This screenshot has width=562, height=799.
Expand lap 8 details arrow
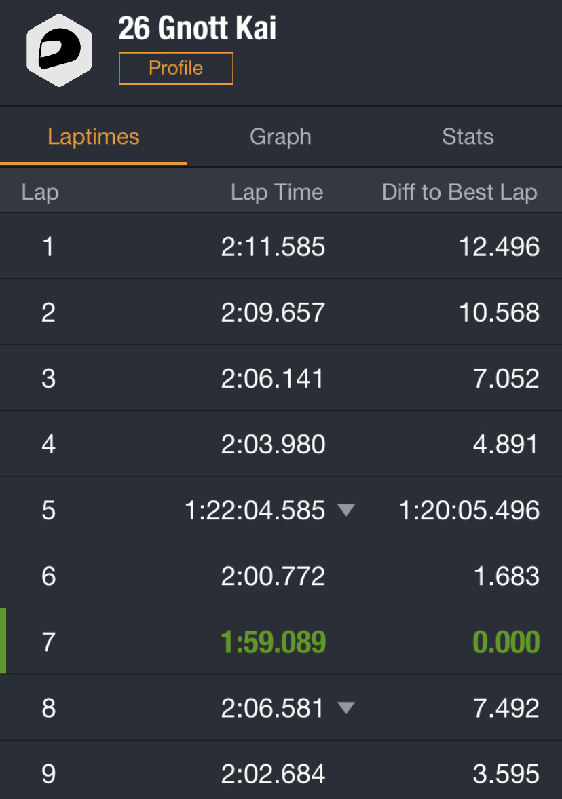pyautogui.click(x=346, y=708)
